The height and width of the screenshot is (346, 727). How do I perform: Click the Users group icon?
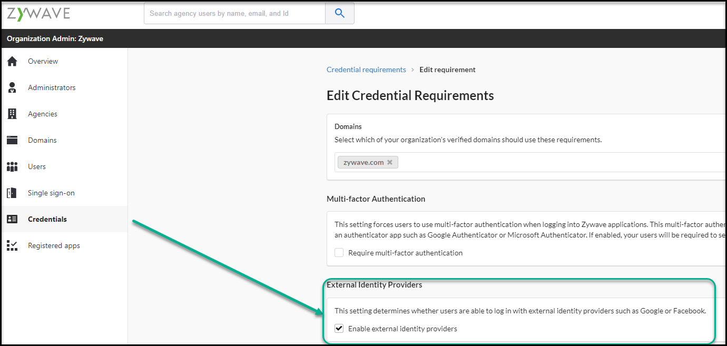point(12,166)
